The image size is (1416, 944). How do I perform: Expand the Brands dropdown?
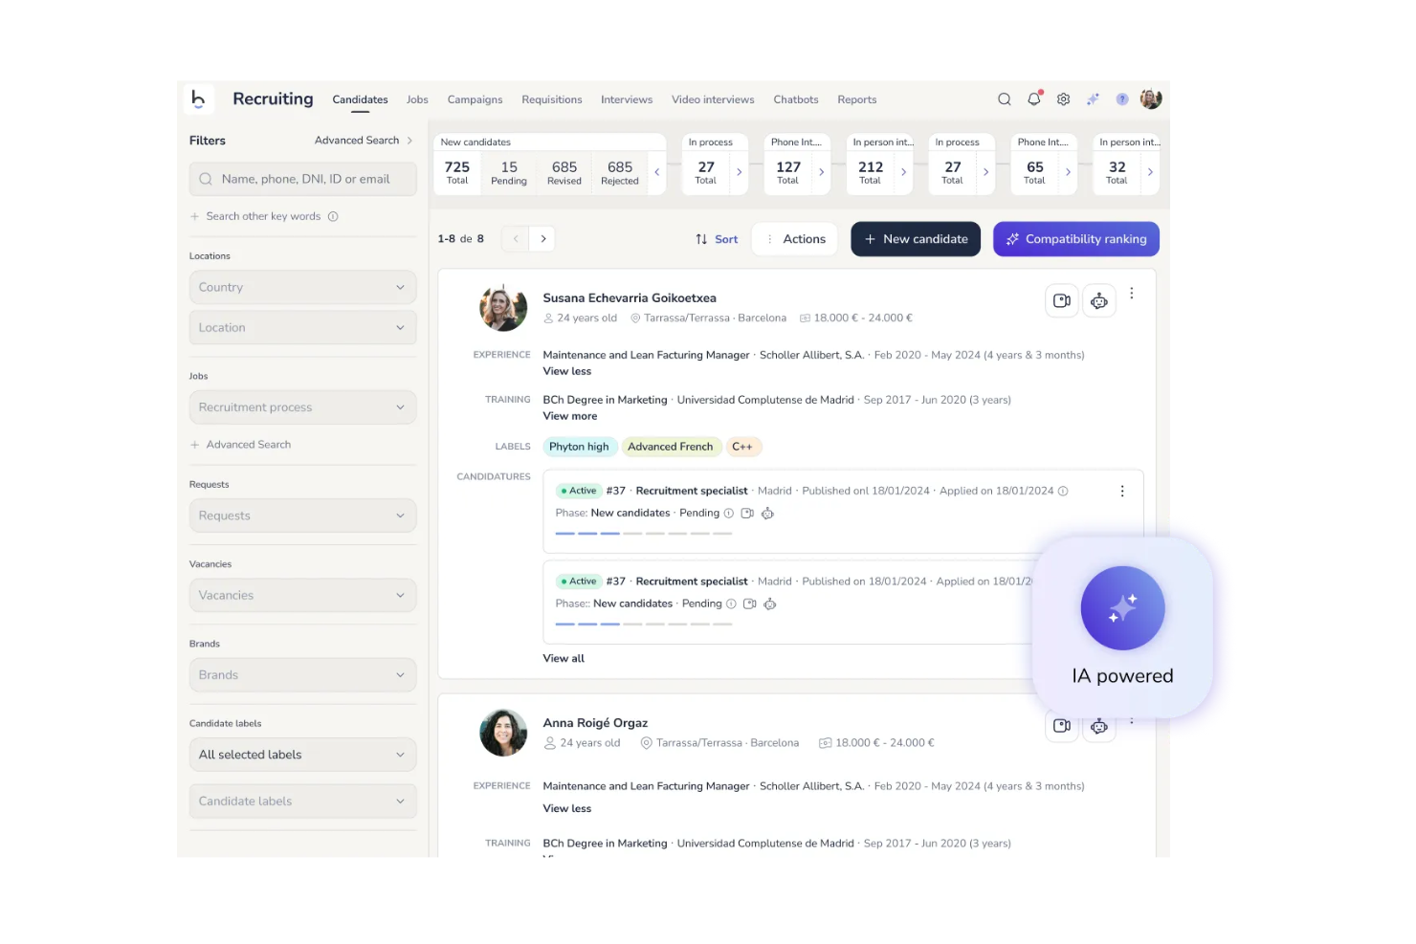coord(303,675)
